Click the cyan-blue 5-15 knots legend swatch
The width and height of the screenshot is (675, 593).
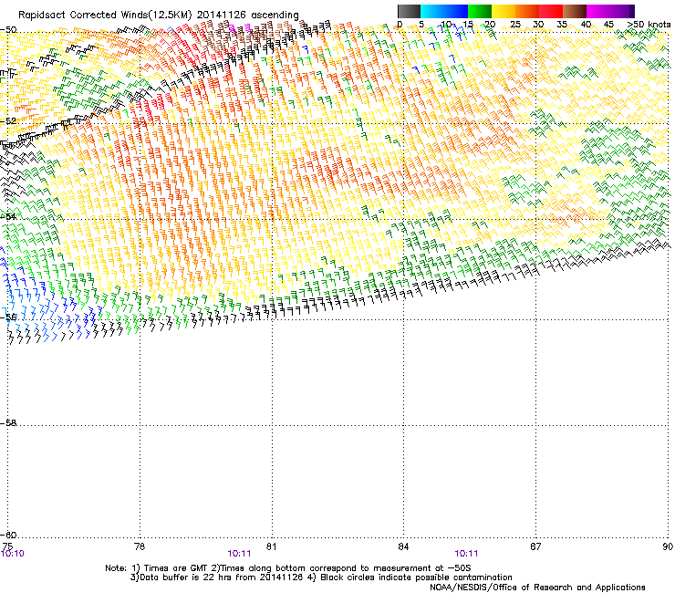(443, 11)
